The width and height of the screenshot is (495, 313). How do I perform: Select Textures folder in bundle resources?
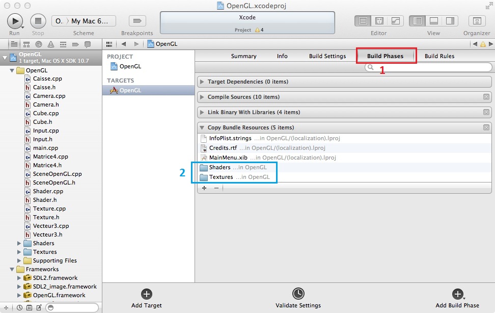click(344, 177)
